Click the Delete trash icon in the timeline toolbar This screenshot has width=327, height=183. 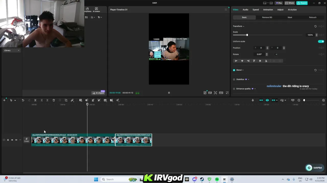[54, 100]
